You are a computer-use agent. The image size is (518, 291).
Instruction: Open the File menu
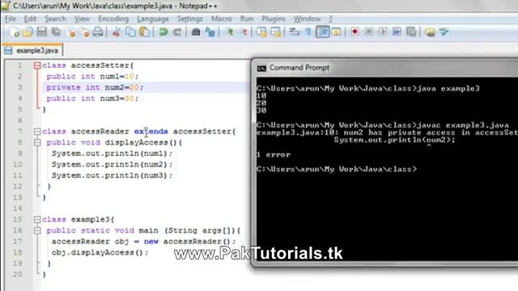(11, 19)
